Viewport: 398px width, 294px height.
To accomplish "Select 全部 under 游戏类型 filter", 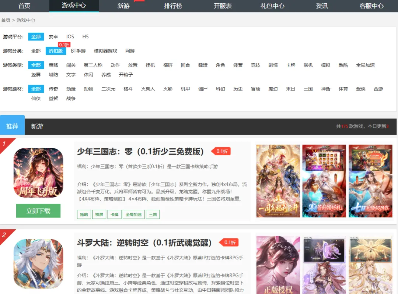I will [x=36, y=65].
